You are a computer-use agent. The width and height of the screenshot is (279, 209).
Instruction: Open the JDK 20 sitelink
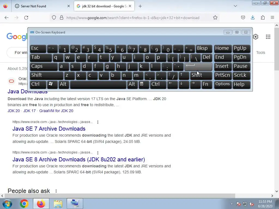(x=14, y=111)
